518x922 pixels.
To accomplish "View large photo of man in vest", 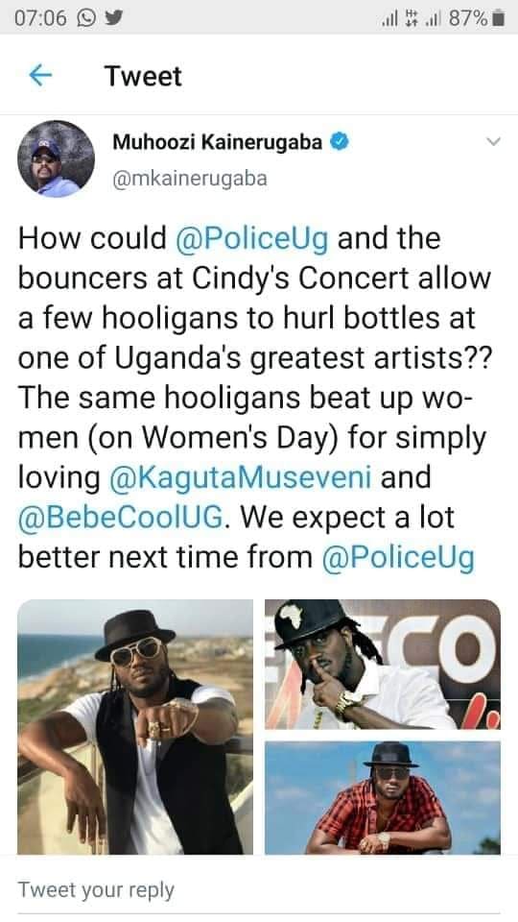I will [x=135, y=727].
